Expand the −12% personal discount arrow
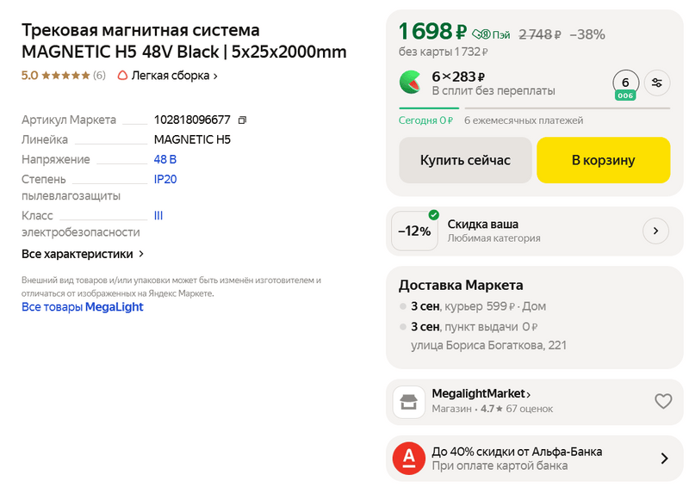Screen dimensions: 689x487 655,231
